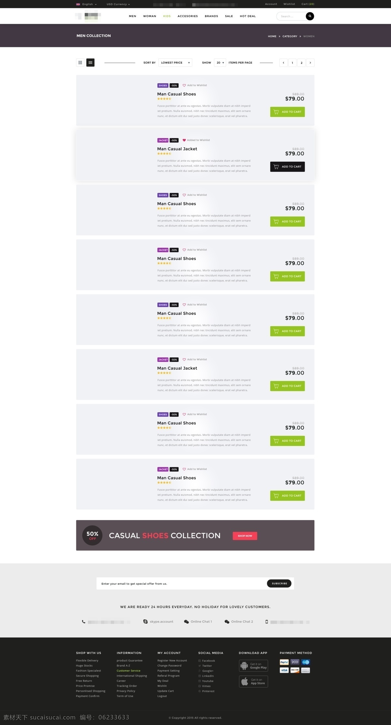Viewport: 391px width, 725px height.
Task: Click the Subscribe button
Action: tap(279, 583)
